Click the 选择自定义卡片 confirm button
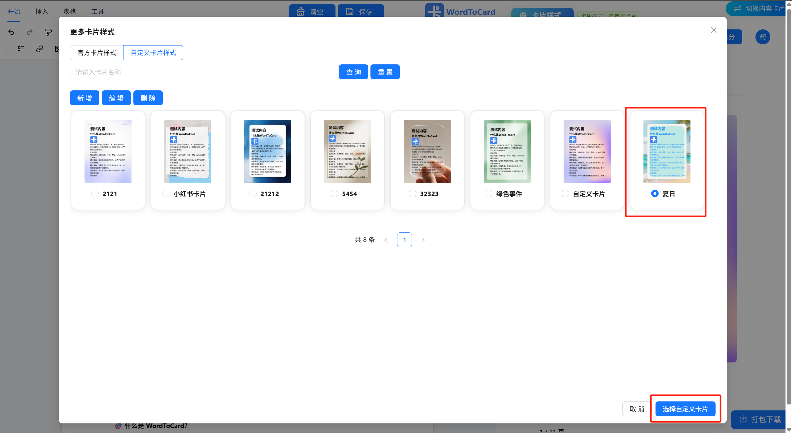Screen dimensions: 792x433 [x=685, y=409]
